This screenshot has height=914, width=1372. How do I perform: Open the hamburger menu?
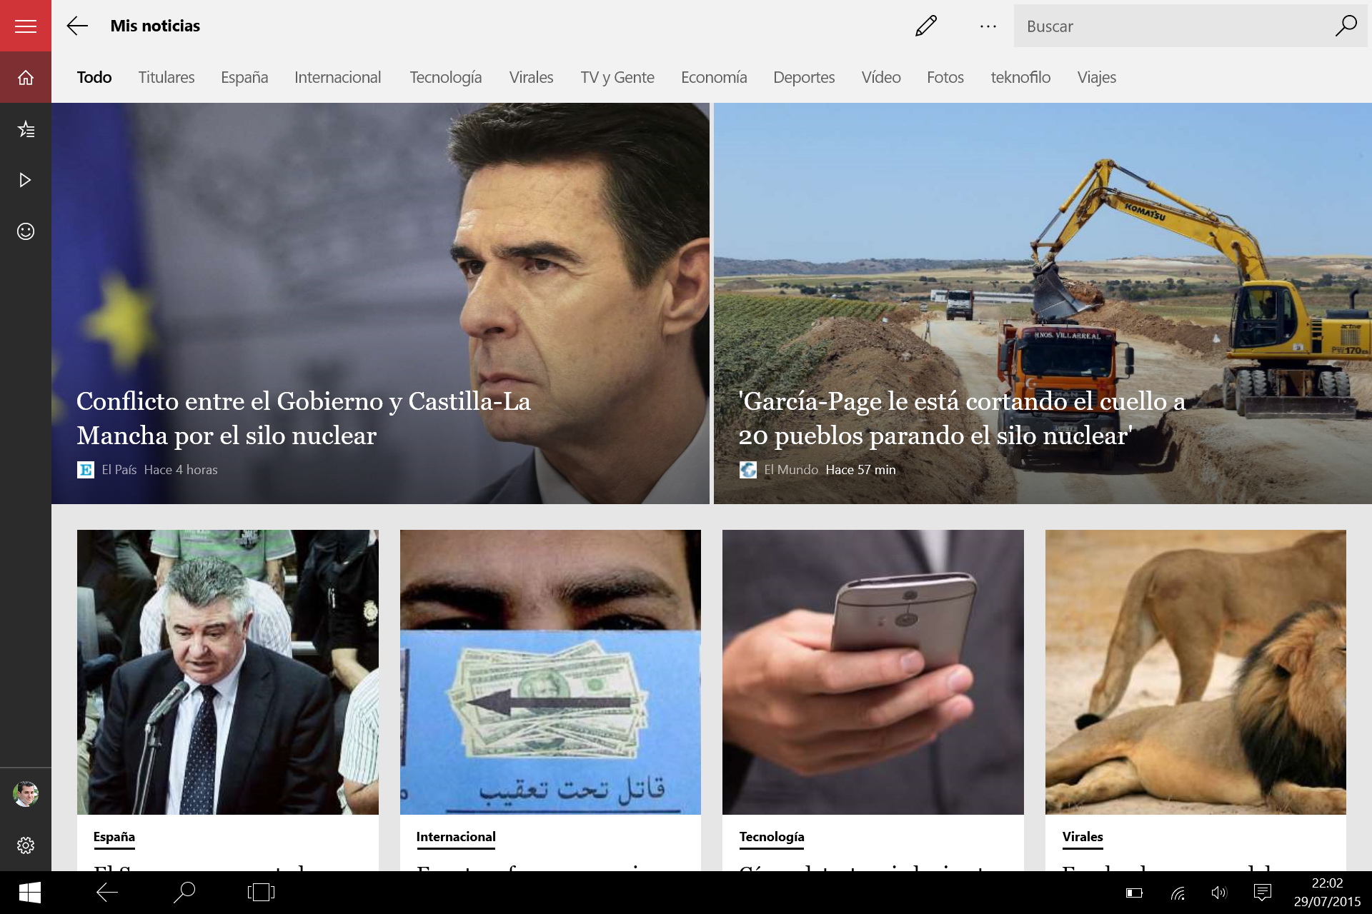26,26
